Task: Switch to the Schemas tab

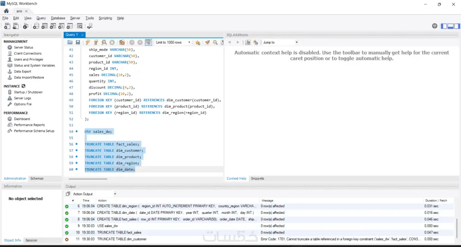Action: 37,178
